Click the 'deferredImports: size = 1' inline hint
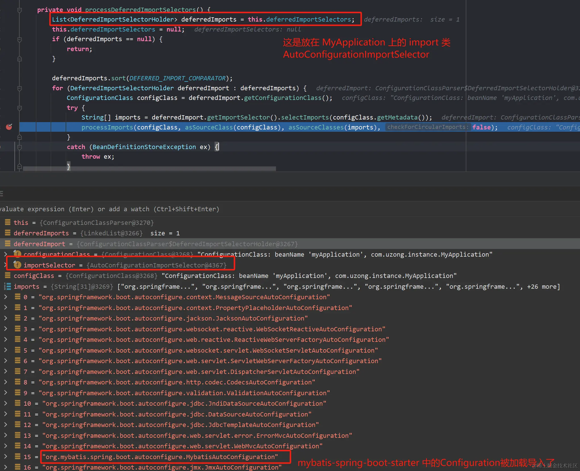580x471 pixels. click(x=411, y=19)
